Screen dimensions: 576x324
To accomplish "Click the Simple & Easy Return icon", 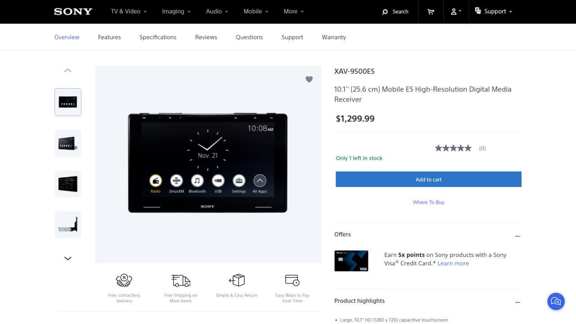I will (237, 280).
